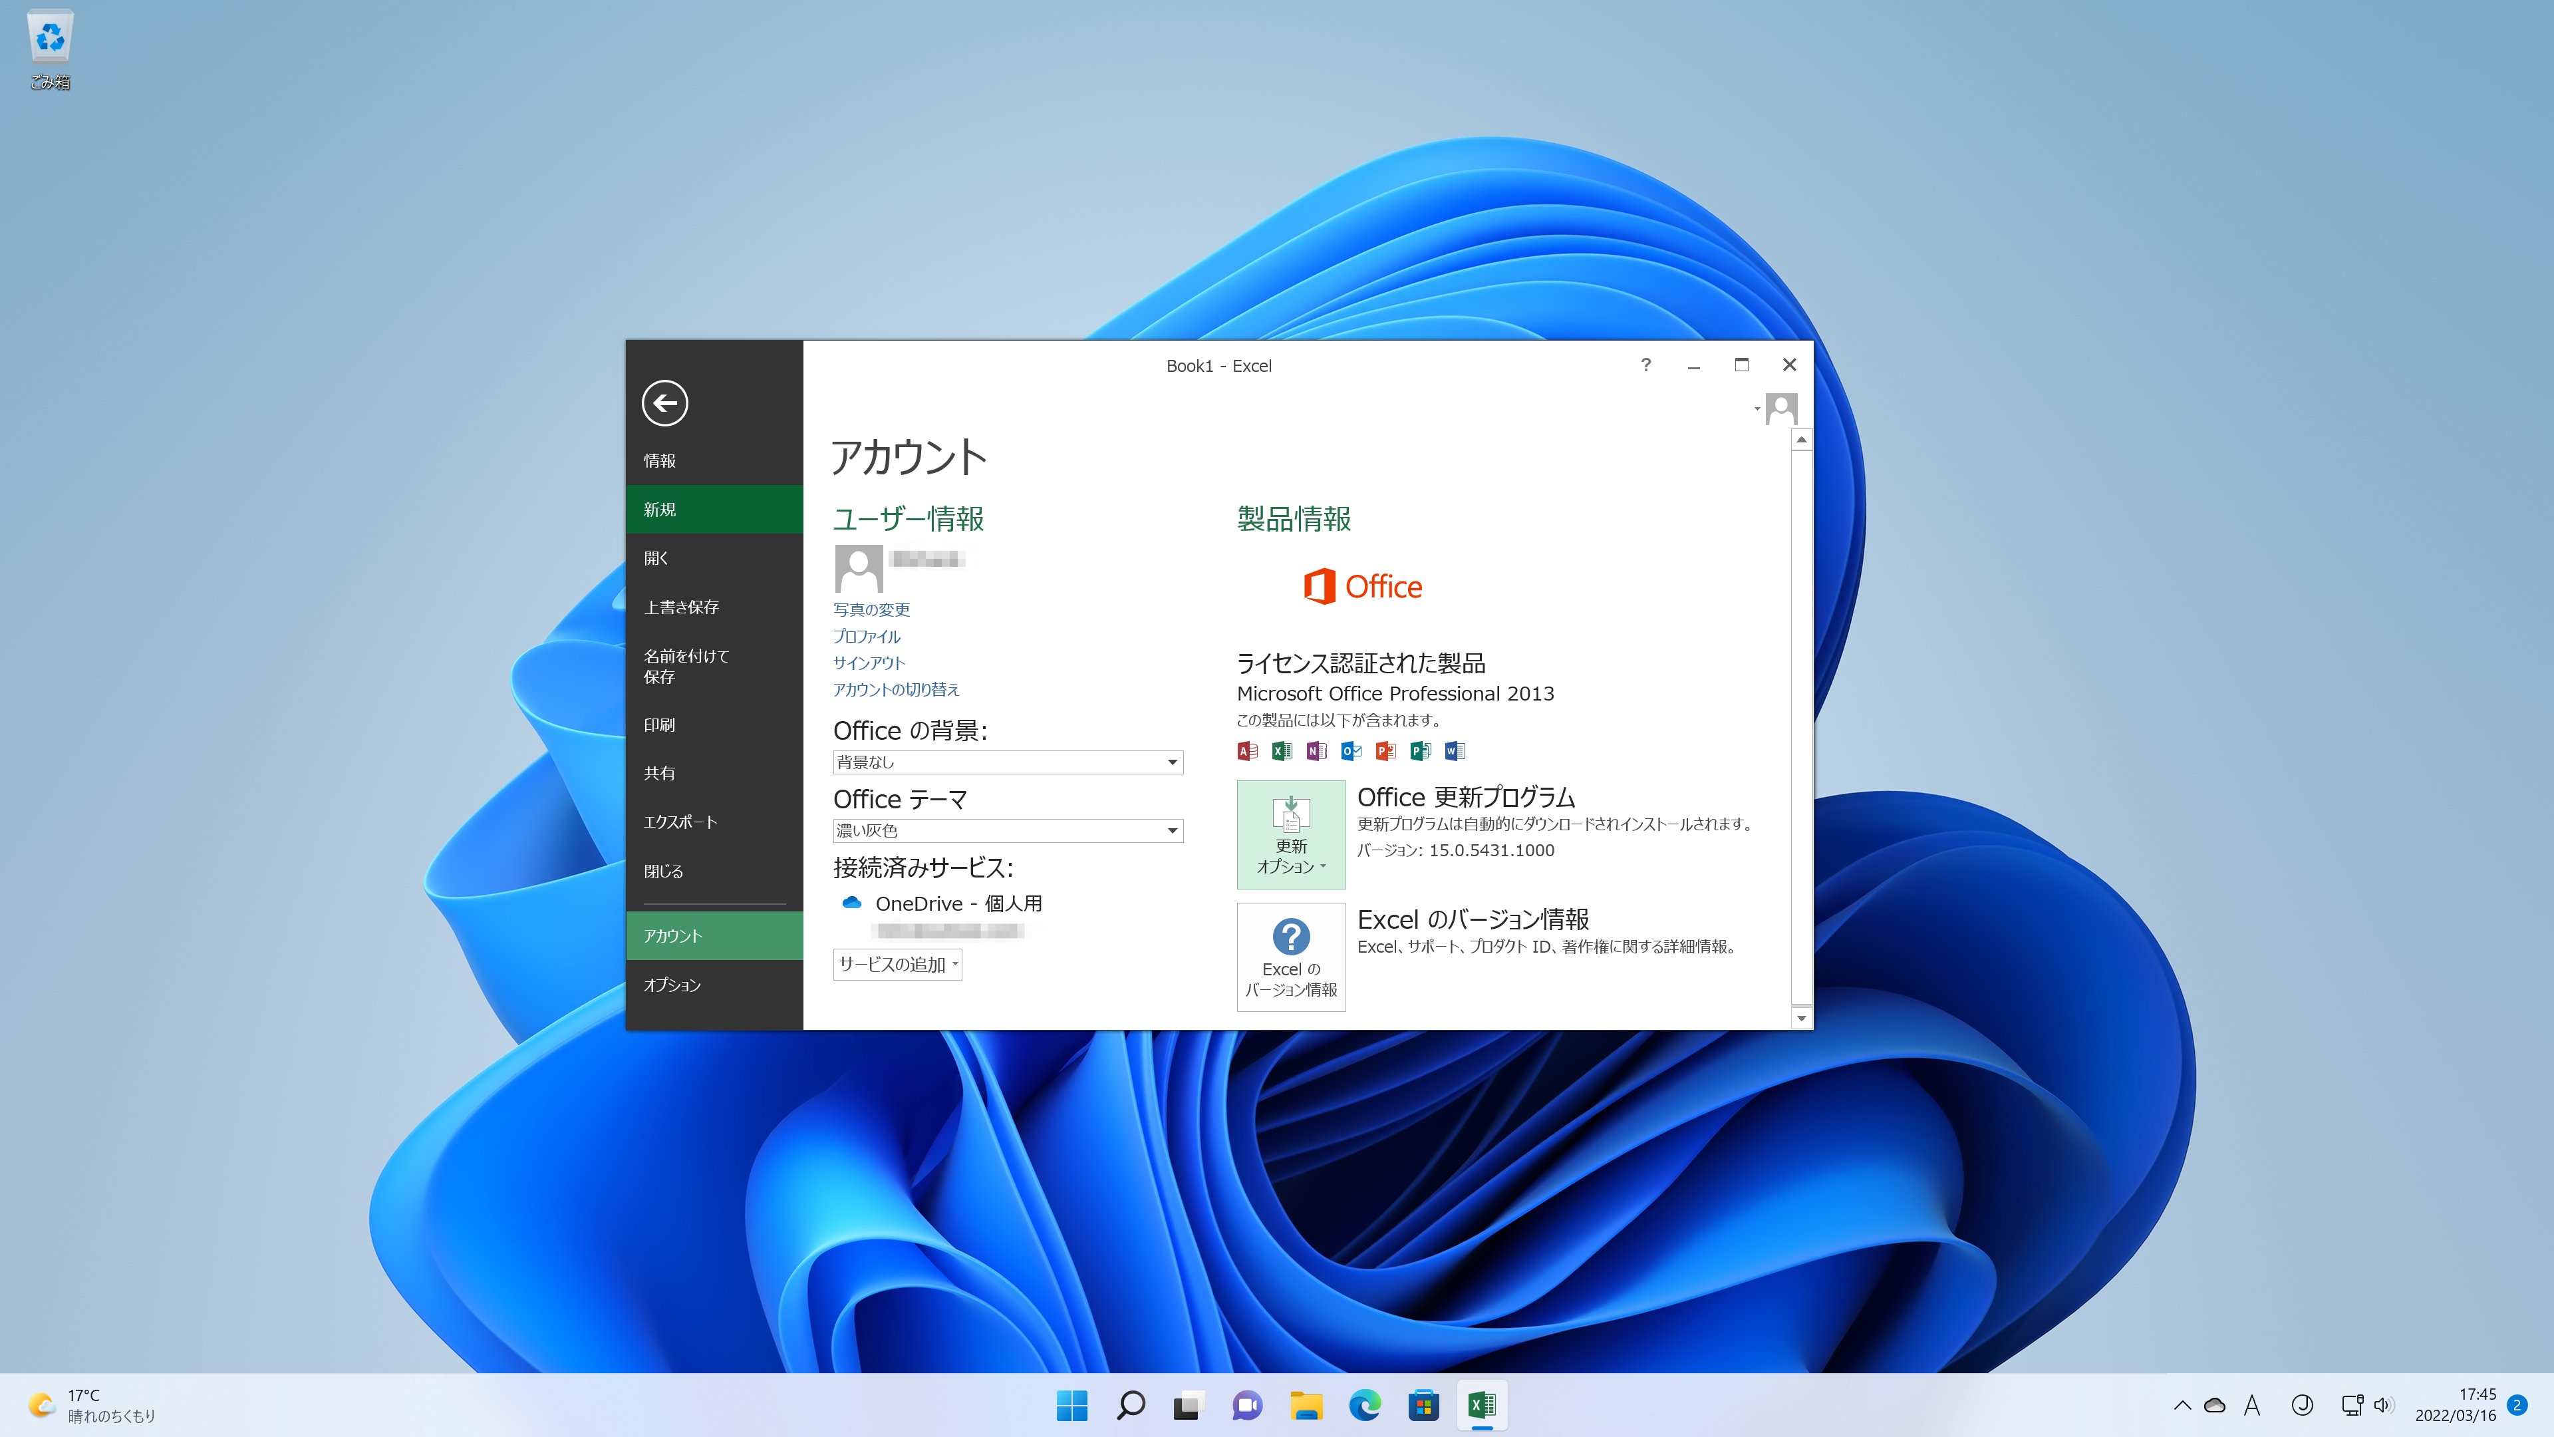Viewport: 2554px width, 1437px height.
Task: Select 情報 in the backstage menu
Action: click(x=714, y=460)
